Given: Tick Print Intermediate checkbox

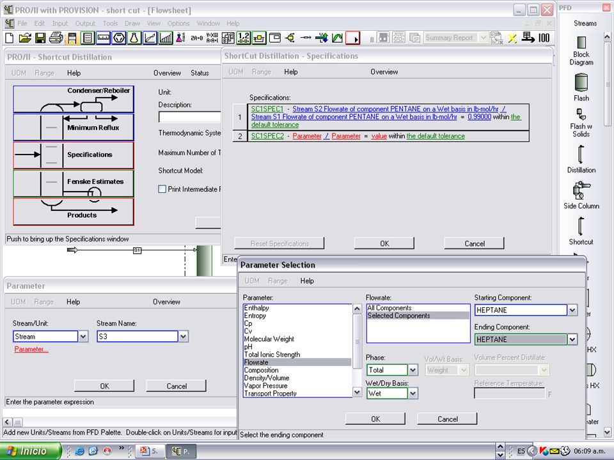Looking at the screenshot, I should coord(162,189).
